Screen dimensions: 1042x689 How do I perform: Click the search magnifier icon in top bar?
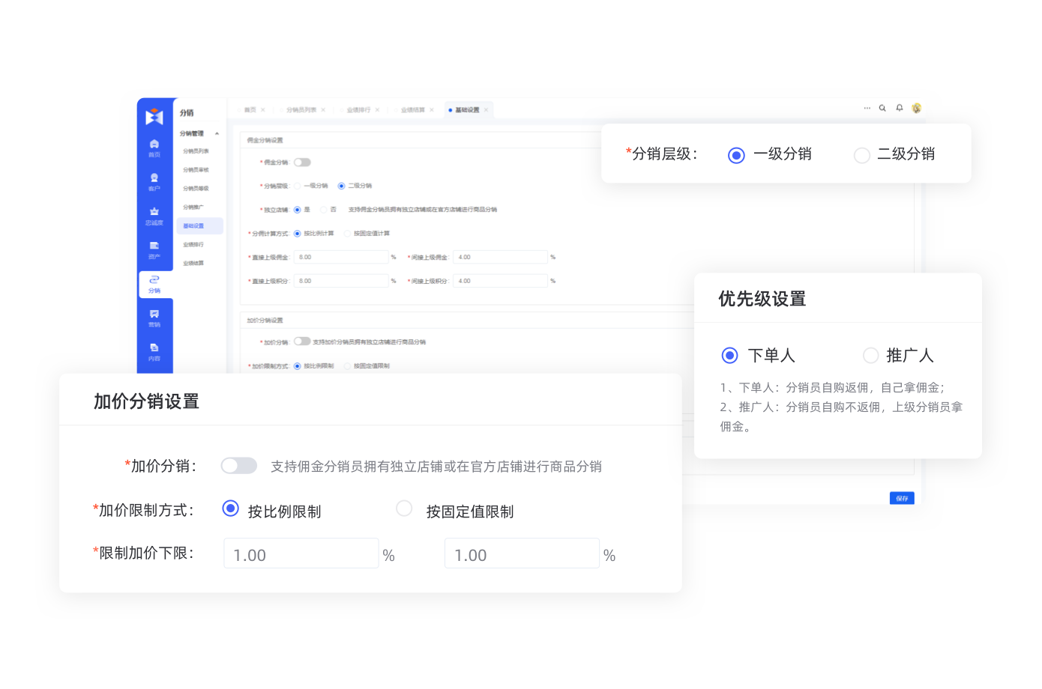pos(882,109)
